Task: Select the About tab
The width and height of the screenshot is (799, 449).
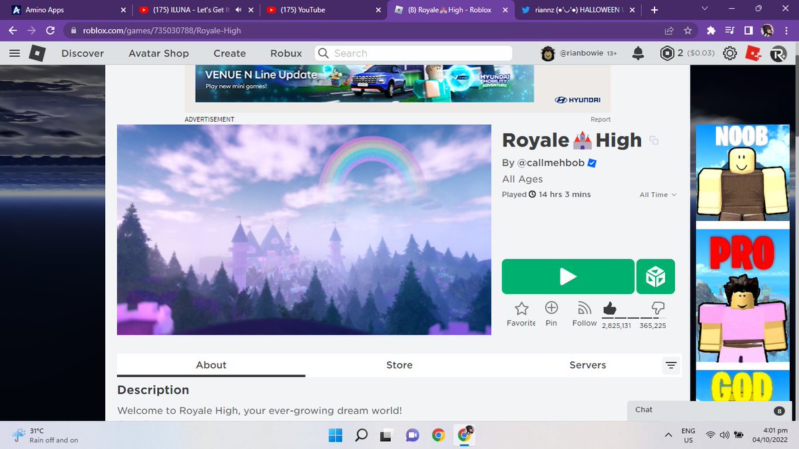Action: (211, 365)
